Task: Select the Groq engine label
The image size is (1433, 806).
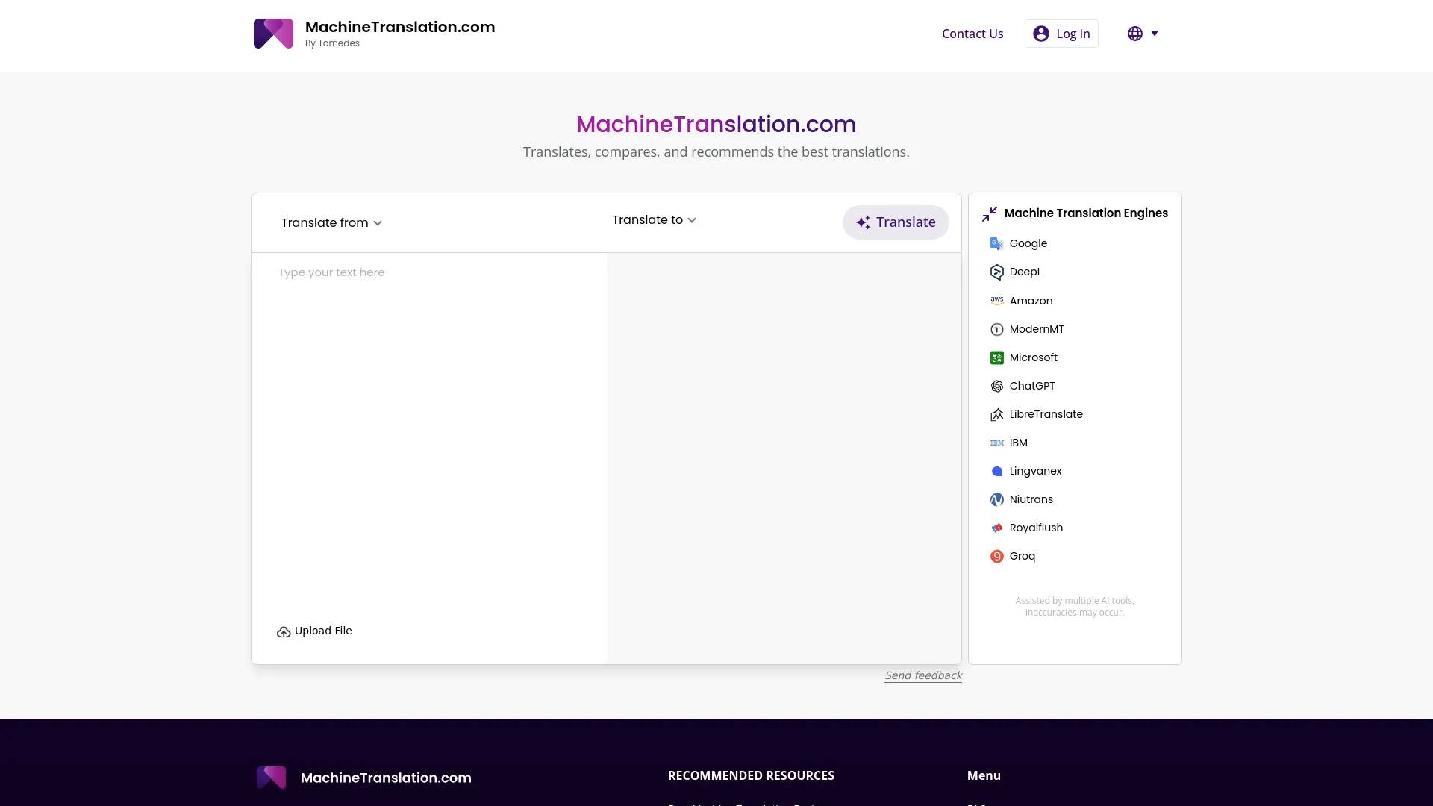Action: click(1022, 556)
